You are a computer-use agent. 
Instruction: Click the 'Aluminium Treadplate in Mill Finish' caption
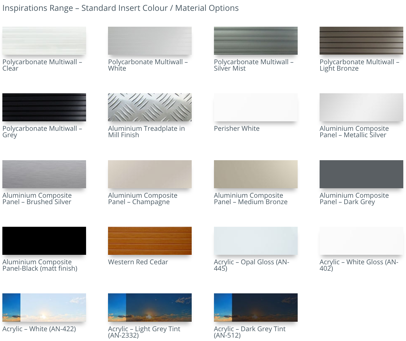coord(146,131)
